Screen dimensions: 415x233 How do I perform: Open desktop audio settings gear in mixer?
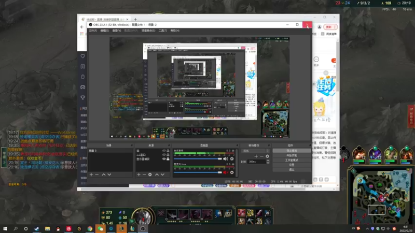pyautogui.click(x=232, y=159)
